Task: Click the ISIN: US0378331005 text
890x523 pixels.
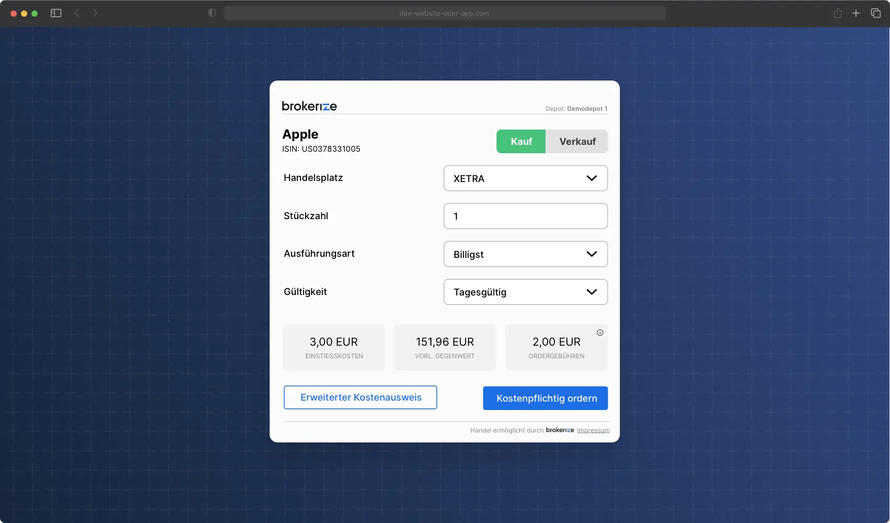Action: point(321,149)
